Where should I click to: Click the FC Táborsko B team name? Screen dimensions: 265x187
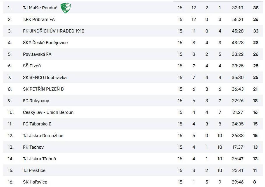(37, 124)
